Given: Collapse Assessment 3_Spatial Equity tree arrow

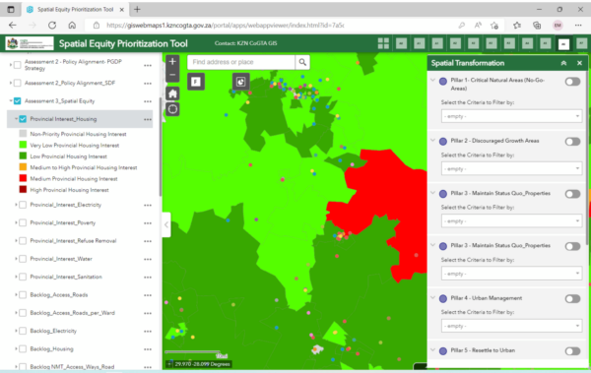Looking at the screenshot, I should coord(11,101).
